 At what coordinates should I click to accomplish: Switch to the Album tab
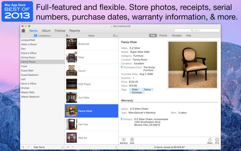[x=46, y=31]
